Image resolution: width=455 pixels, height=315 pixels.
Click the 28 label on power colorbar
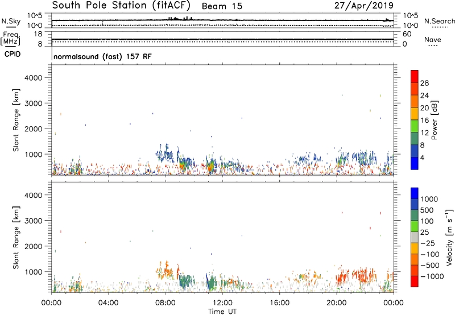coord(424,83)
